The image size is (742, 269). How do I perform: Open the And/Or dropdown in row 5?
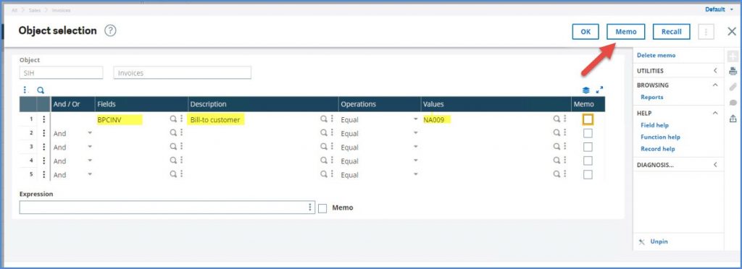(x=89, y=174)
